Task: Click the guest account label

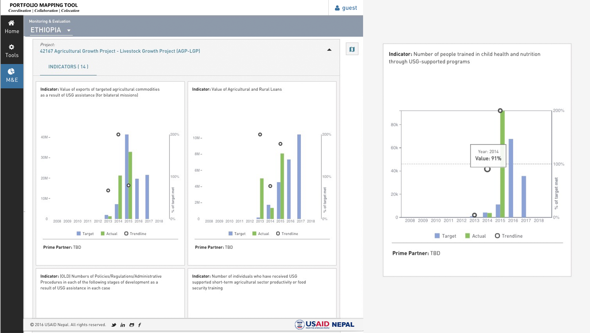Action: coord(350,8)
